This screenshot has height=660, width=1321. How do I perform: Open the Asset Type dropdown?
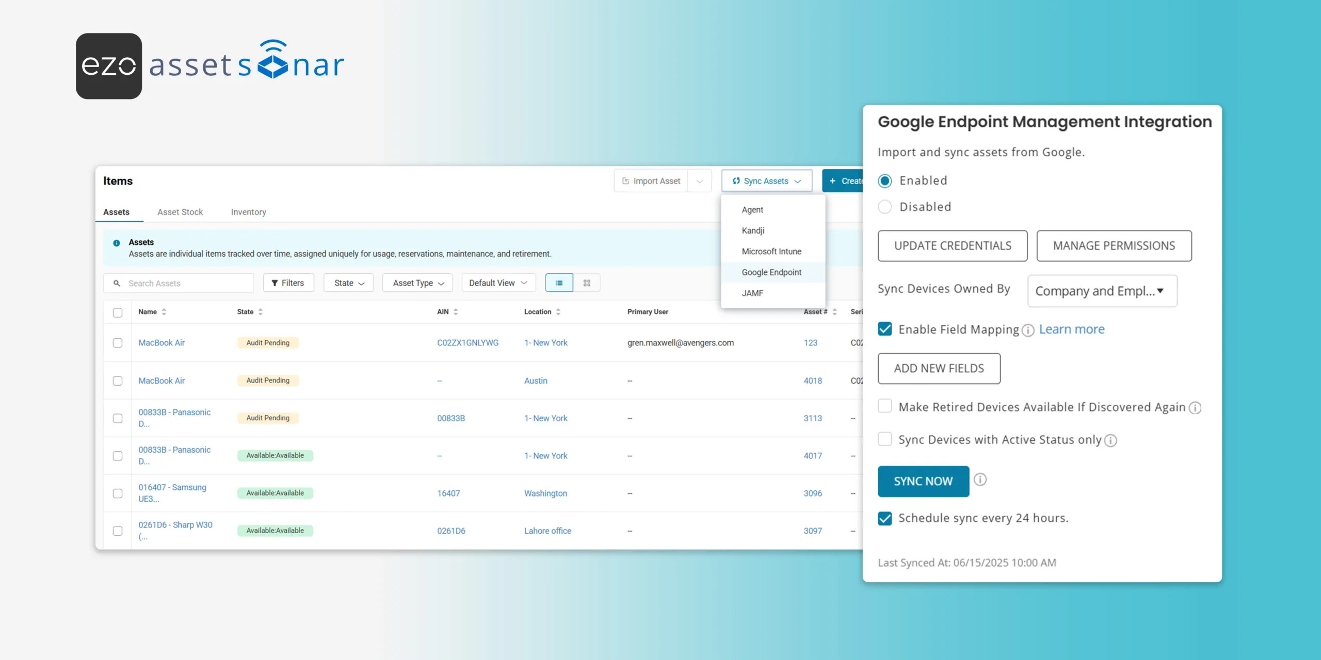pyautogui.click(x=418, y=283)
